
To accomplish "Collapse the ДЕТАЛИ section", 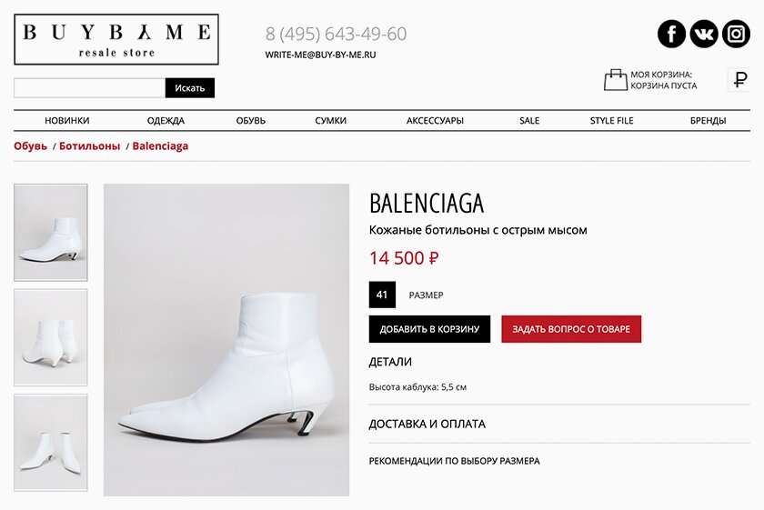I will point(390,362).
